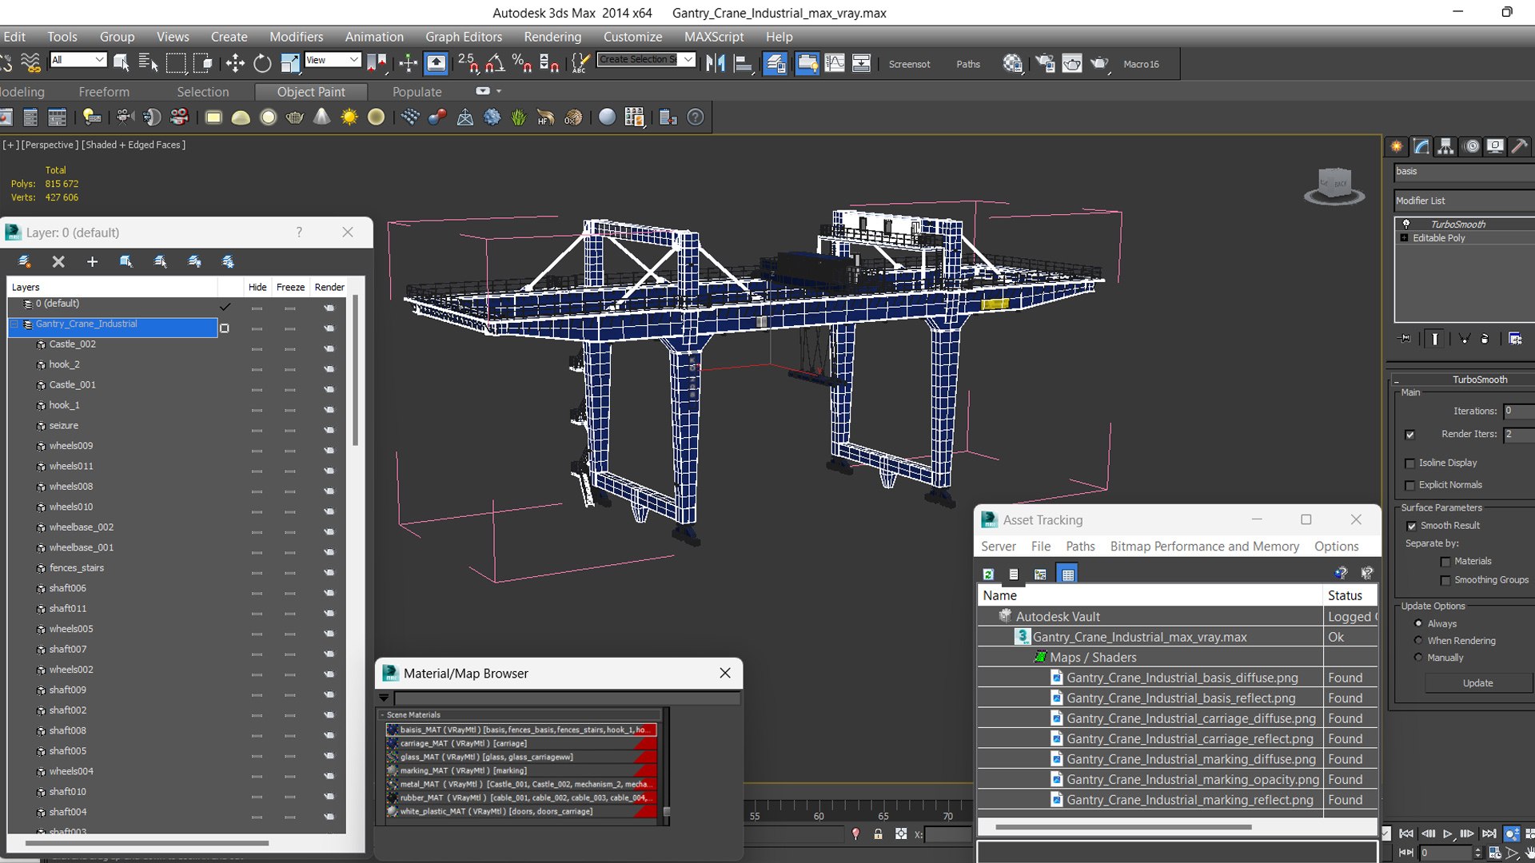1535x863 pixels.
Task: Collapse the Scene Materials section
Action: coord(382,715)
